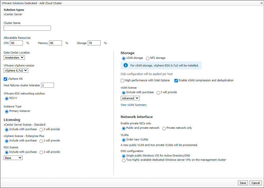Enable High performance with Intel Optane
The image size is (264, 188).
(122, 81)
